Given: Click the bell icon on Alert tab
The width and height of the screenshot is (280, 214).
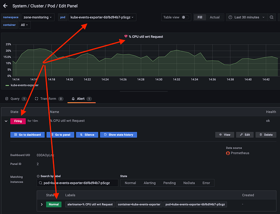Looking at the screenshot, I should 73,99.
